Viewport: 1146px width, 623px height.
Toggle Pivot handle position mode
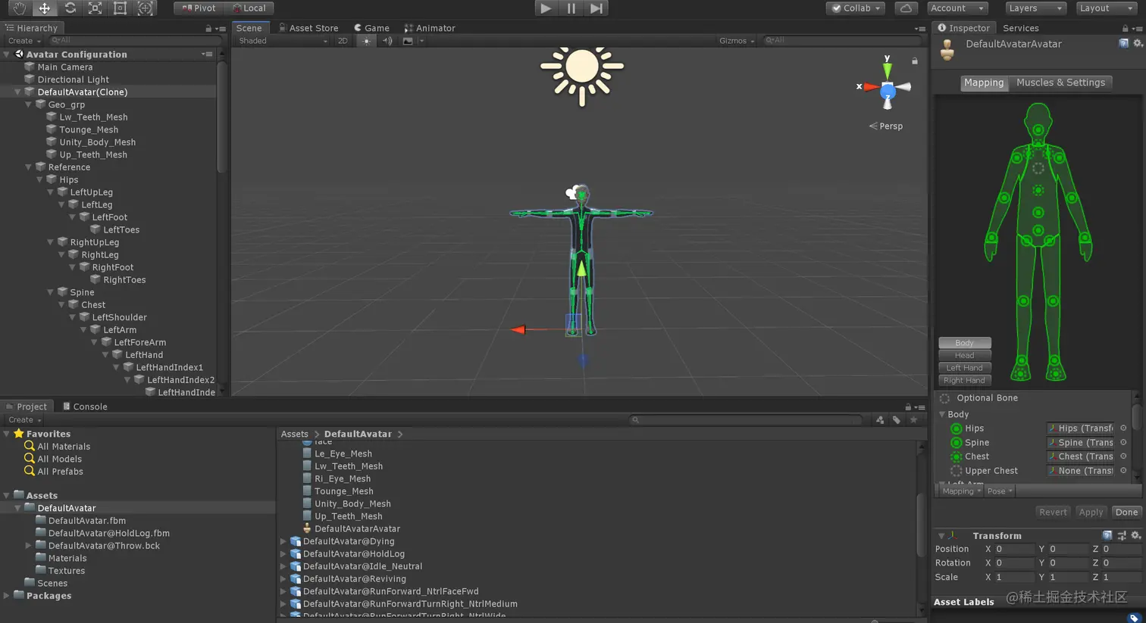[x=199, y=8]
